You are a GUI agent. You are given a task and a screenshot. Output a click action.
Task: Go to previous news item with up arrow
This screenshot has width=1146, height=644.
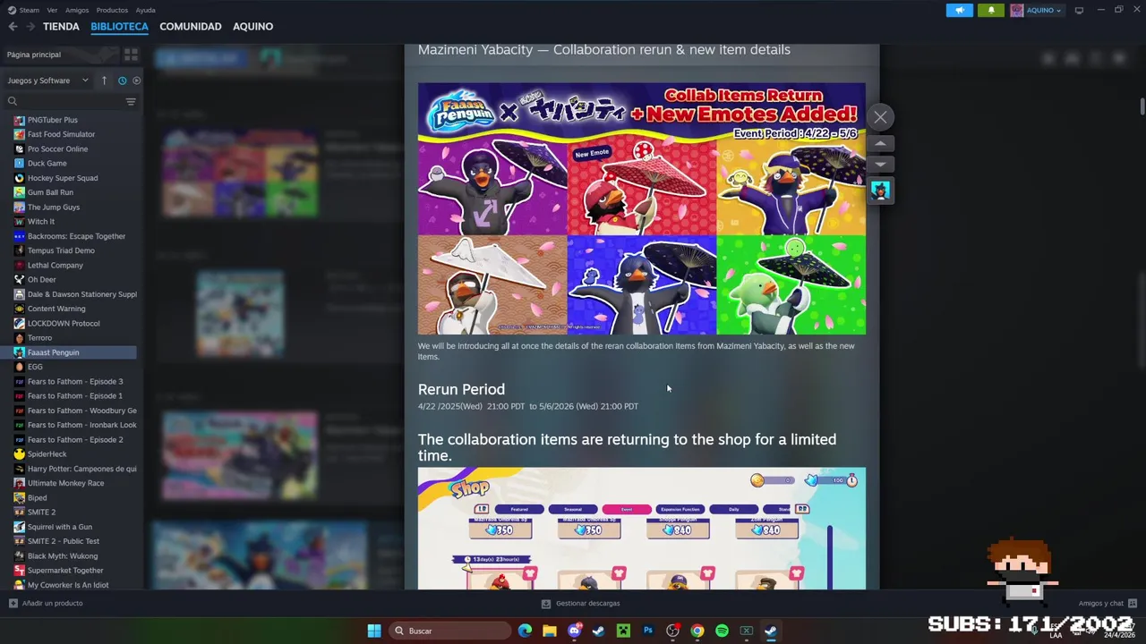click(880, 144)
